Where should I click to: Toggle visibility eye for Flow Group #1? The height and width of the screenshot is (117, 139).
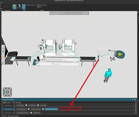13,105
